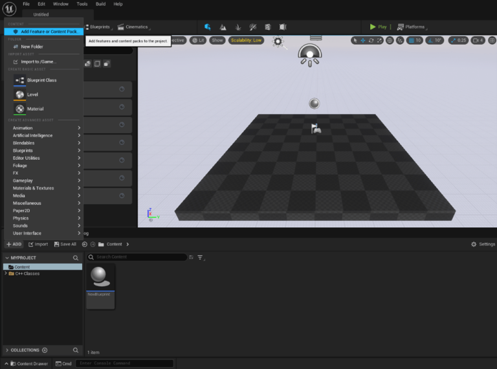Open the File menu
This screenshot has width=497, height=369.
tap(26, 4)
